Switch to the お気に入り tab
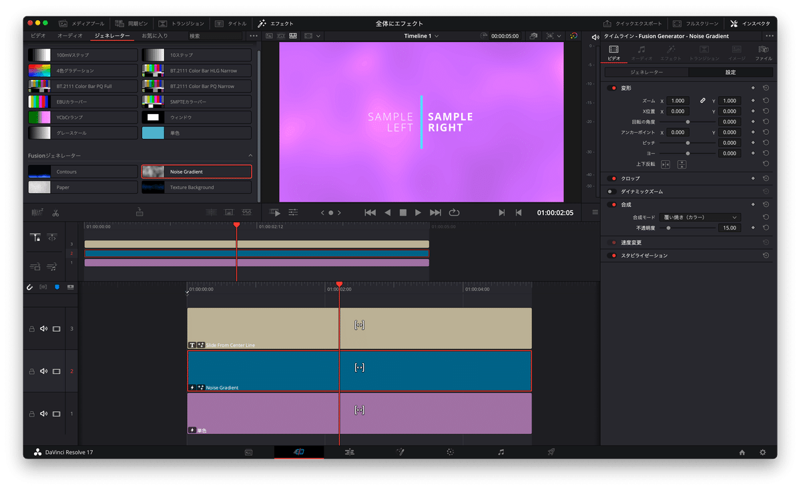 point(155,35)
